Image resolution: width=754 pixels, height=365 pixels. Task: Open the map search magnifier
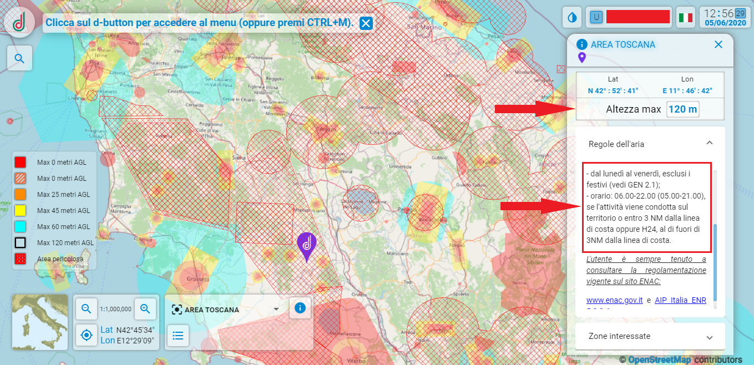pos(19,58)
